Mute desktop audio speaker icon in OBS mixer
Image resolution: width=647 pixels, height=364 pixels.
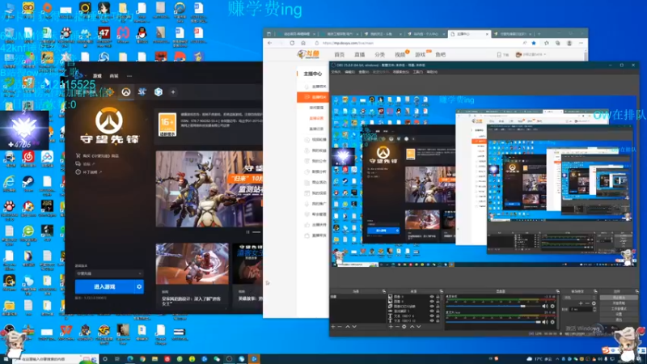[x=545, y=307]
